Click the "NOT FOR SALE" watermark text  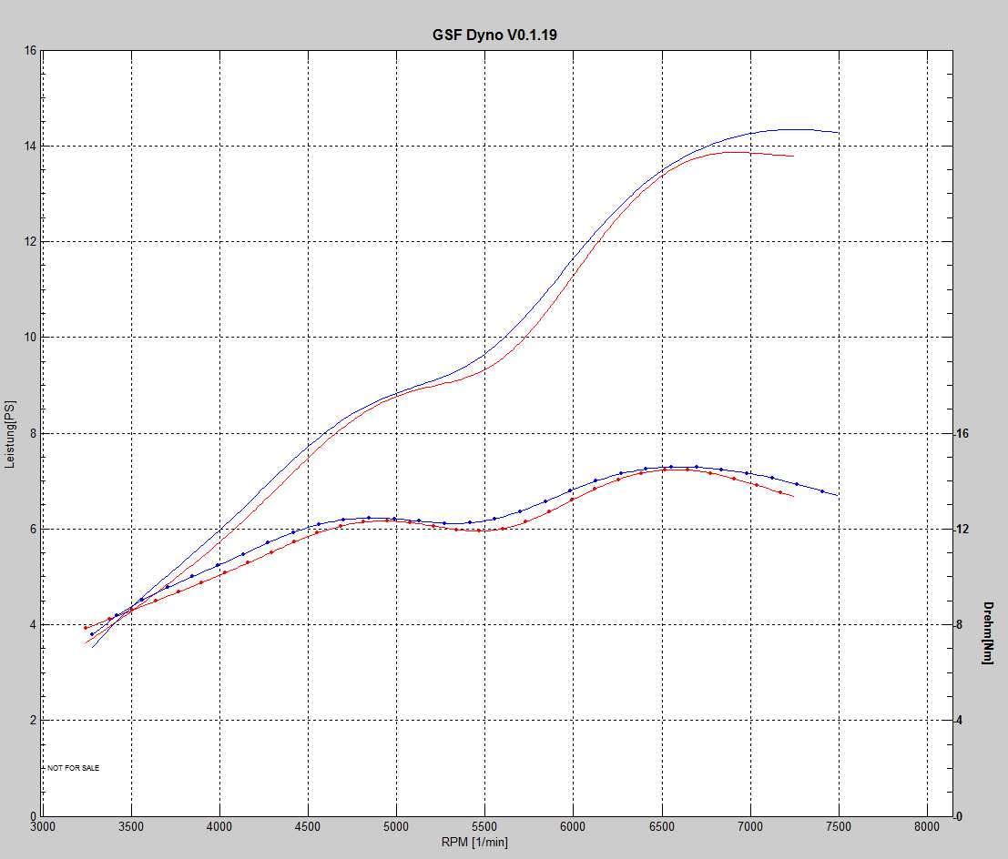pyautogui.click(x=74, y=768)
